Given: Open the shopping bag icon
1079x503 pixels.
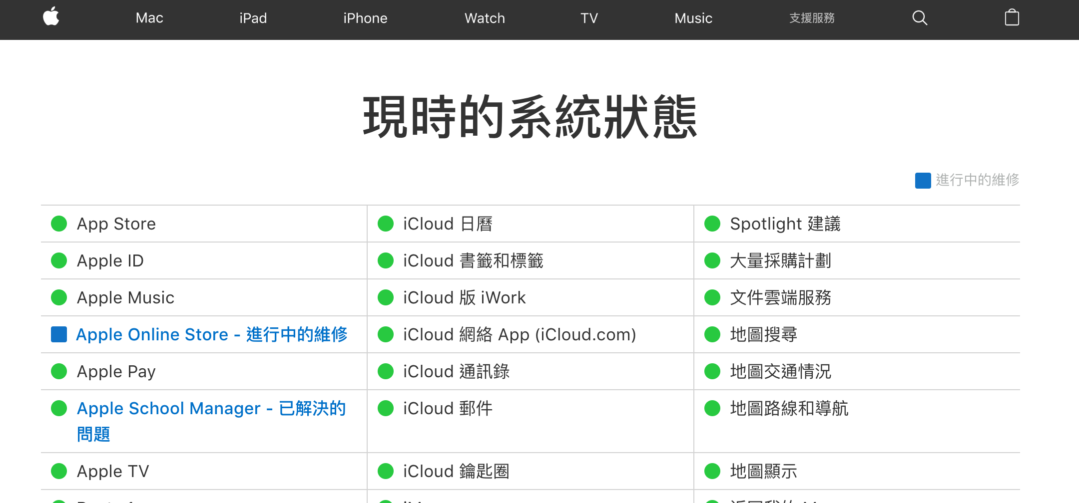Looking at the screenshot, I should (1012, 17).
